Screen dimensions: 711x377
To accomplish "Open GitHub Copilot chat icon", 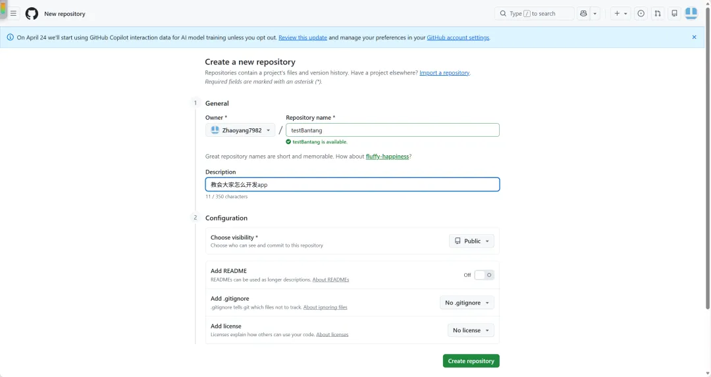I will 584,13.
